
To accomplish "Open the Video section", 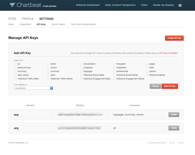I will point(144,5).
